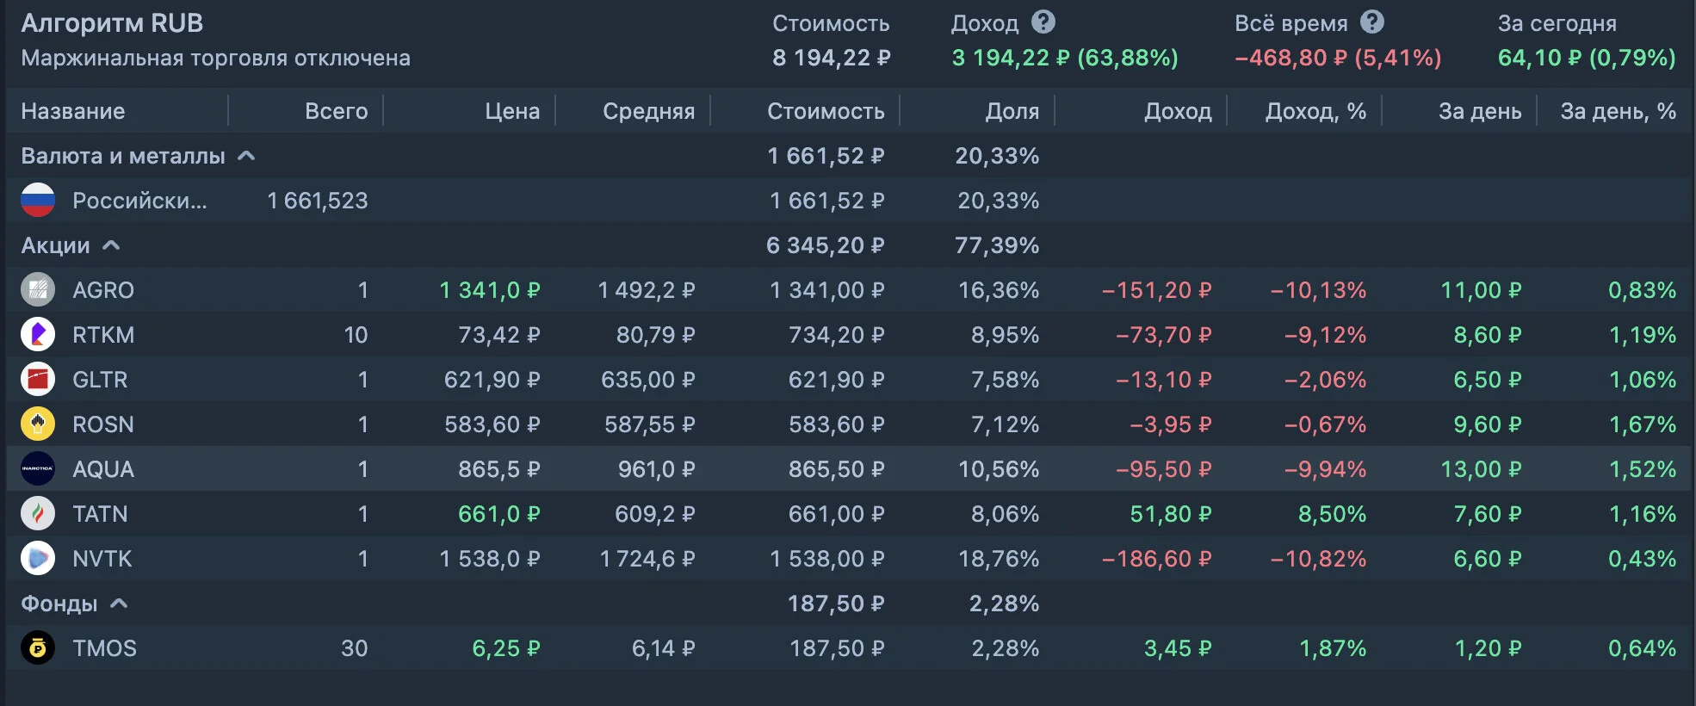Open help icon next to Всё время
This screenshot has width=1696, height=706.
(1372, 22)
